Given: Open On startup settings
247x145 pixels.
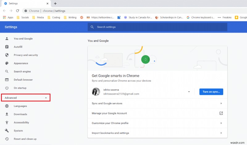Looking at the screenshot, I should coord(20,88).
